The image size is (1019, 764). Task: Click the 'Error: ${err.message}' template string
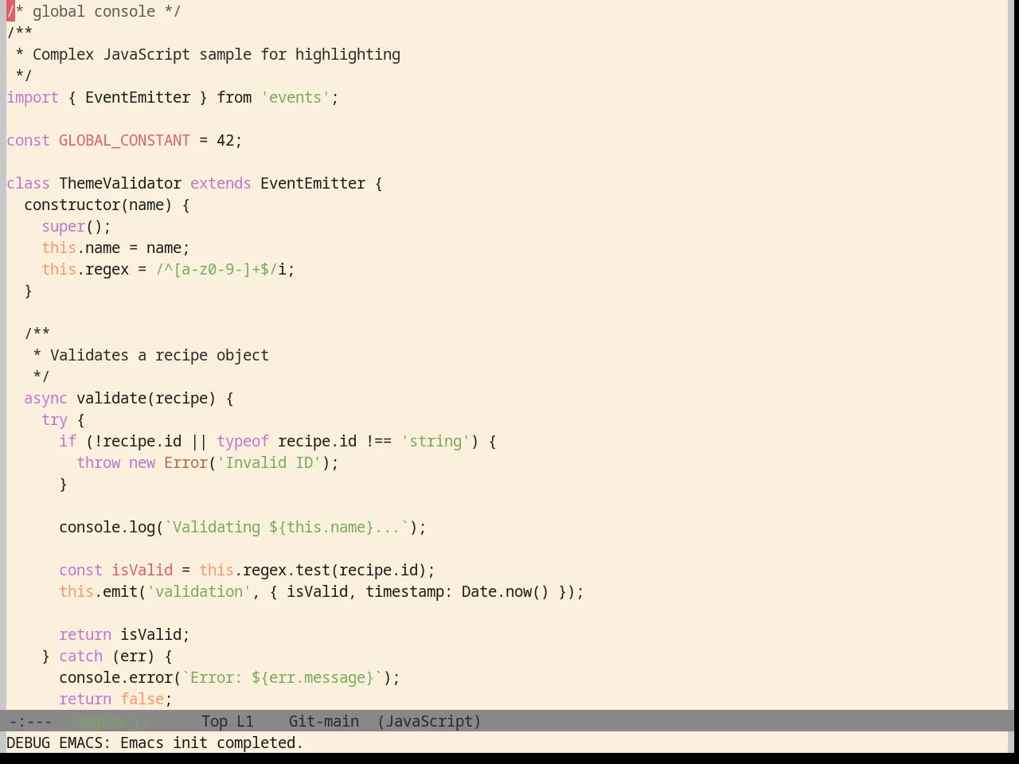(282, 678)
